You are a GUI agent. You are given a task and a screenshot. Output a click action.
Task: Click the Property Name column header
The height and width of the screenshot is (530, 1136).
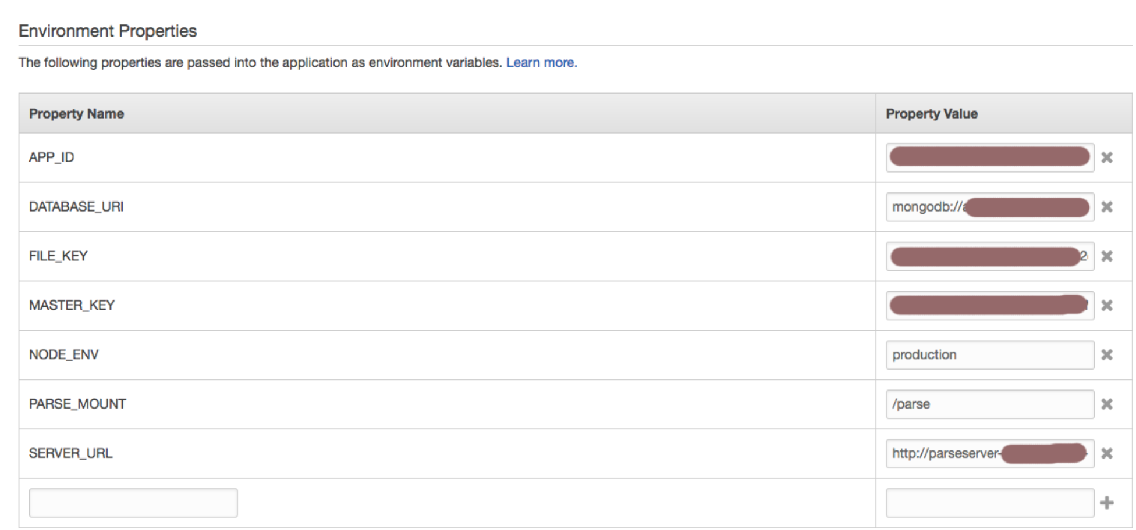(x=76, y=114)
